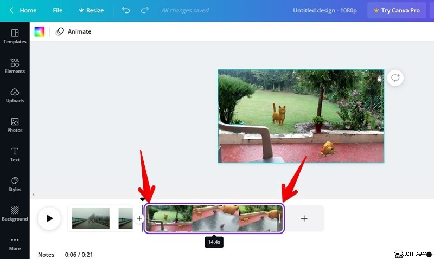Image resolution: width=434 pixels, height=259 pixels.
Task: Open the Styles panel
Action: click(x=15, y=184)
